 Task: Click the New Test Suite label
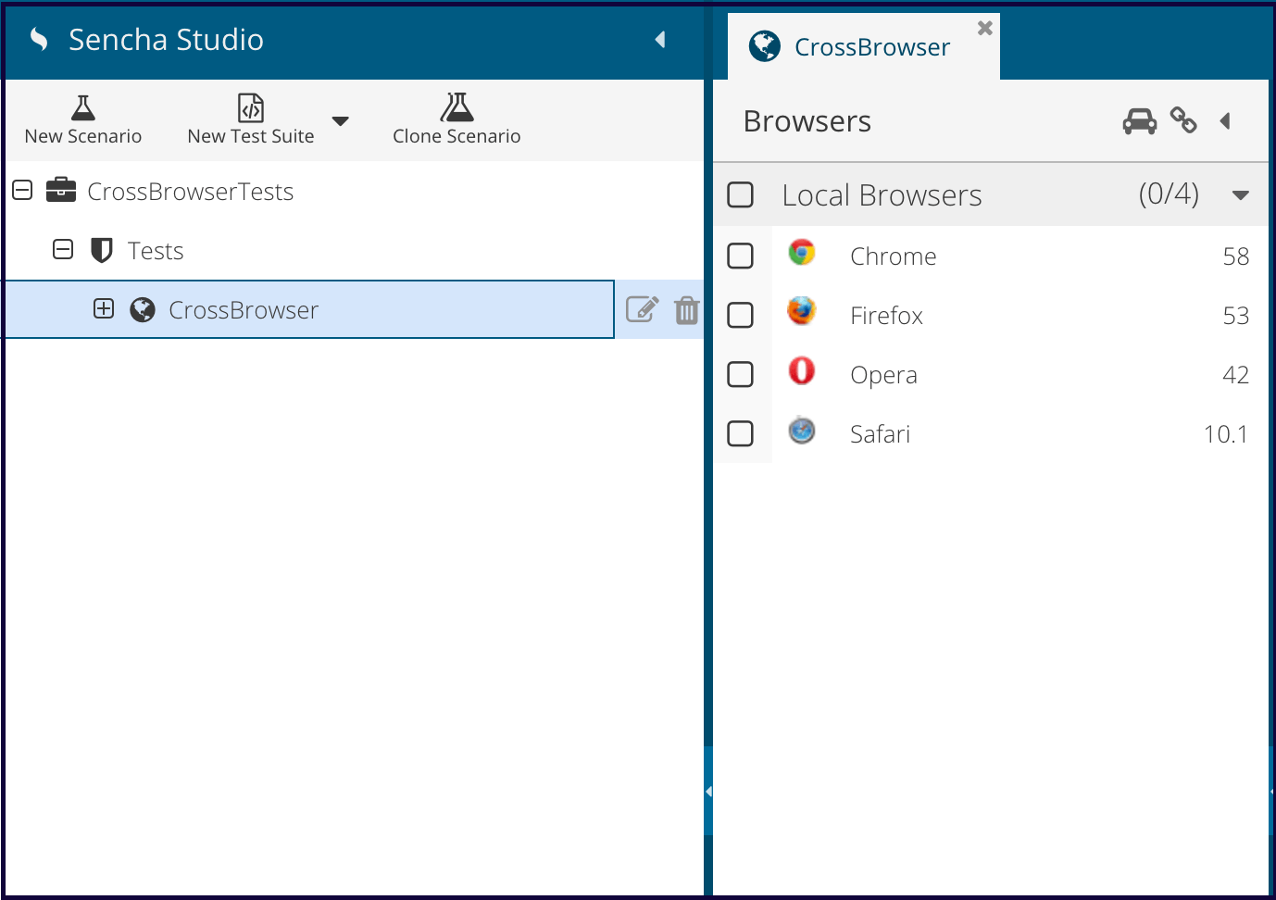[251, 136]
